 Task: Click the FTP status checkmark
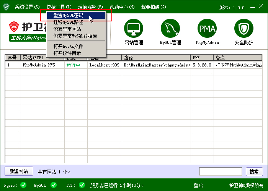pyautogui.click(x=82, y=185)
